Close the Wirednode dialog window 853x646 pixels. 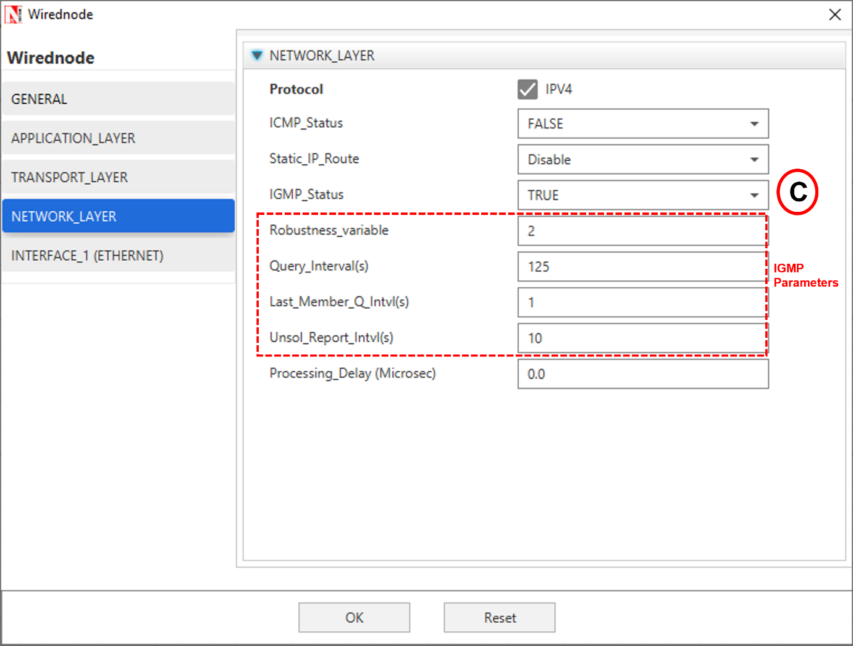pyautogui.click(x=834, y=14)
